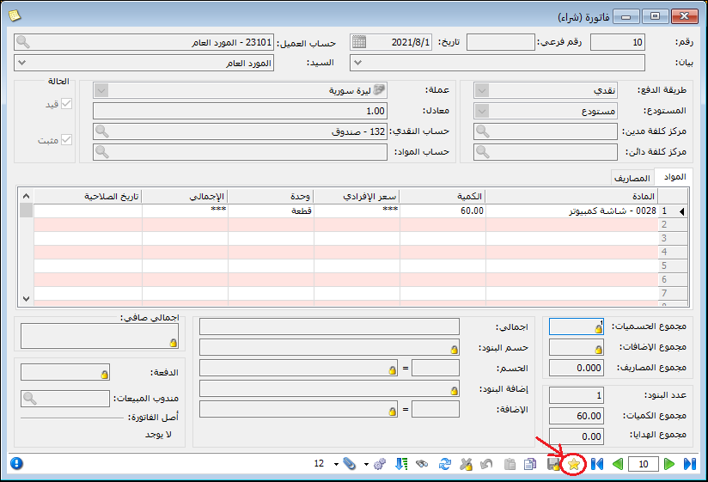Switch to the المواد tab

[x=674, y=176]
